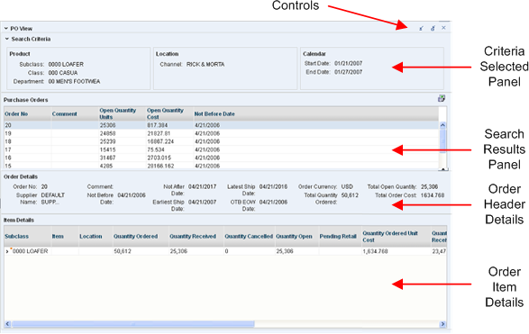529x334 pixels.
Task: Sort Item Details by Subclass column
Action: point(16,236)
